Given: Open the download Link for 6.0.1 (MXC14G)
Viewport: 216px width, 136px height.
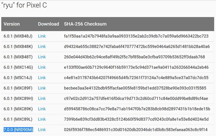Looking at the screenshot, I should pyautogui.click(x=42, y=67).
